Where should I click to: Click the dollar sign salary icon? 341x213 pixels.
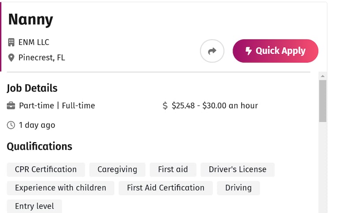coord(165,106)
